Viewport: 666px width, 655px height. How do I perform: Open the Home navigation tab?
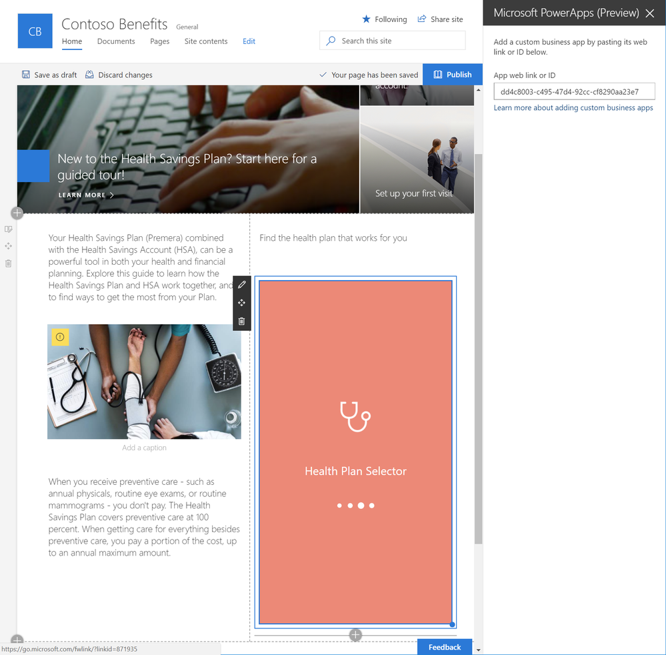coord(72,41)
